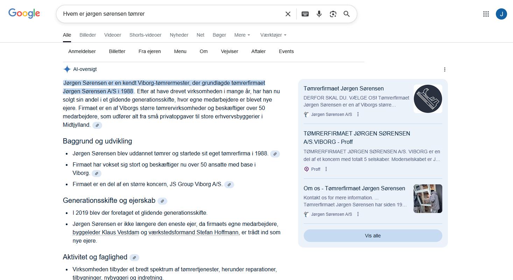Follow the 'byggeleder Klaus Vestdam' link
513x280 pixels.
(x=106, y=232)
